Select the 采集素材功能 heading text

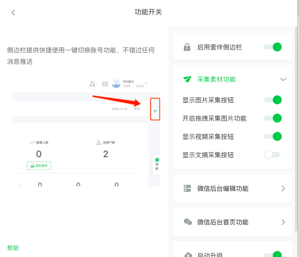216,79
